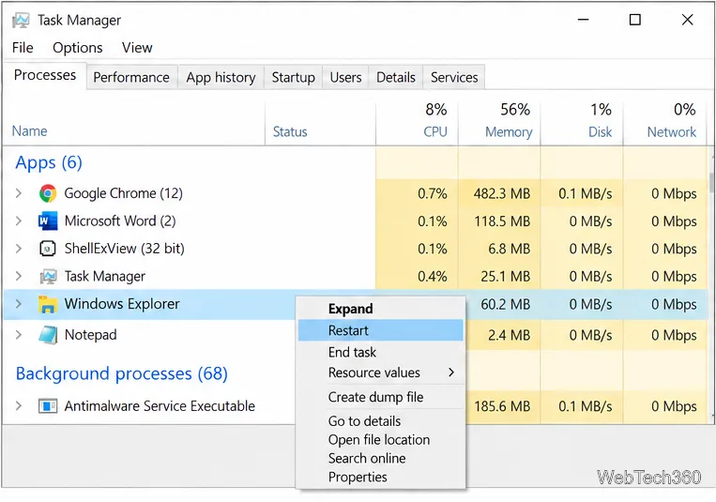Expand the ShellExView process entry

coord(18,249)
